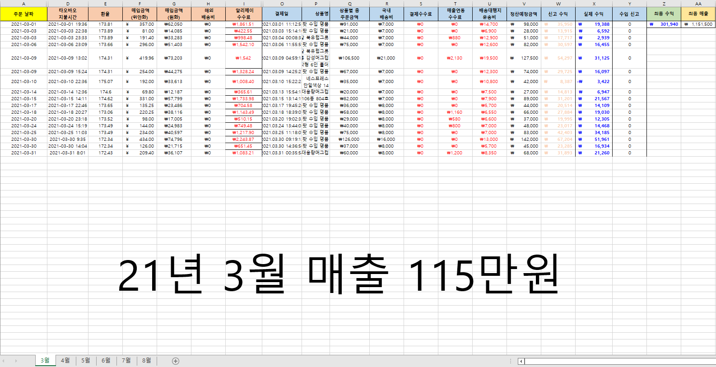Viewport: 716px width, 367px height.
Task: Click the 최종 매출 header cell
Action: tap(698, 14)
